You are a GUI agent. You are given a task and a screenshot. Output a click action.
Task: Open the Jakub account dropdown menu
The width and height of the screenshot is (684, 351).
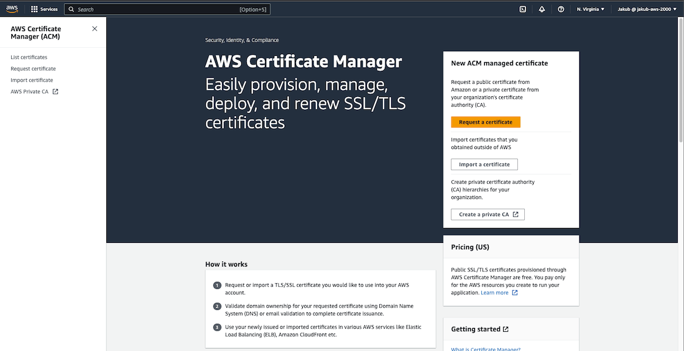tap(647, 9)
